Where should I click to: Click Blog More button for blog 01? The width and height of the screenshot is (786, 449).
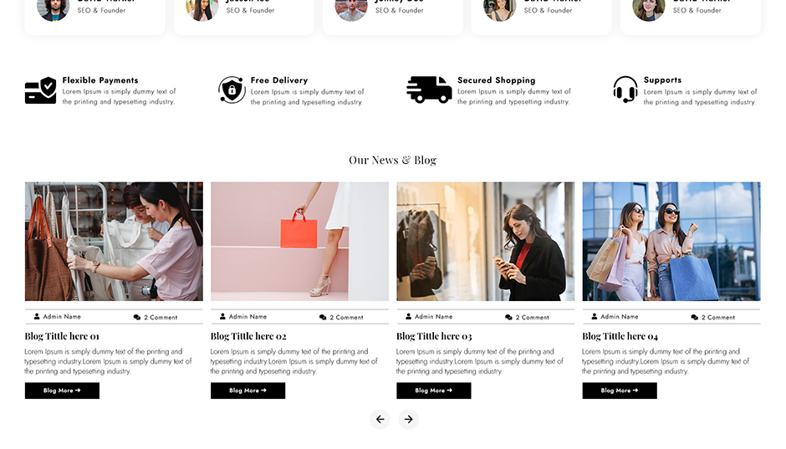point(62,390)
